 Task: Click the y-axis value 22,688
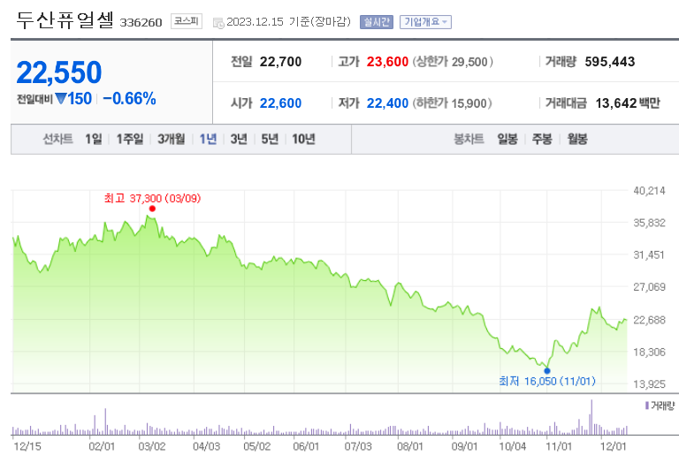pyautogui.click(x=649, y=320)
